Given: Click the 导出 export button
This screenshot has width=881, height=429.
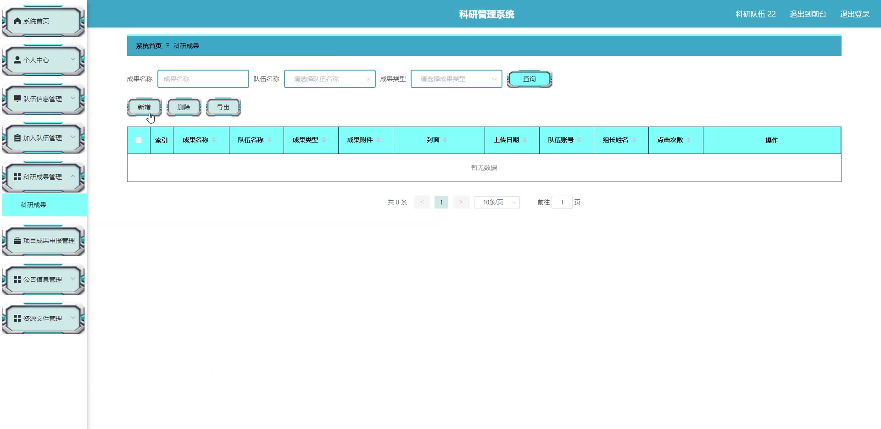Looking at the screenshot, I should tap(223, 107).
